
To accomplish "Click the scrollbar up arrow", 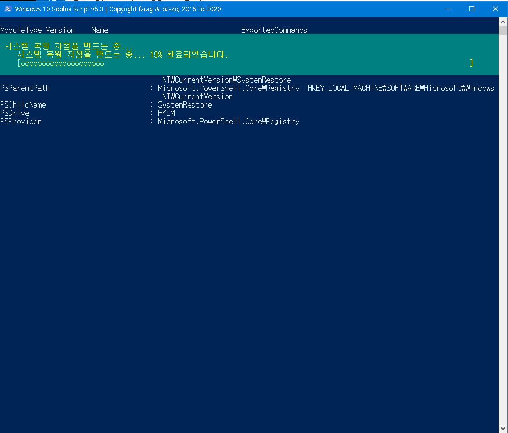I will pos(503,22).
